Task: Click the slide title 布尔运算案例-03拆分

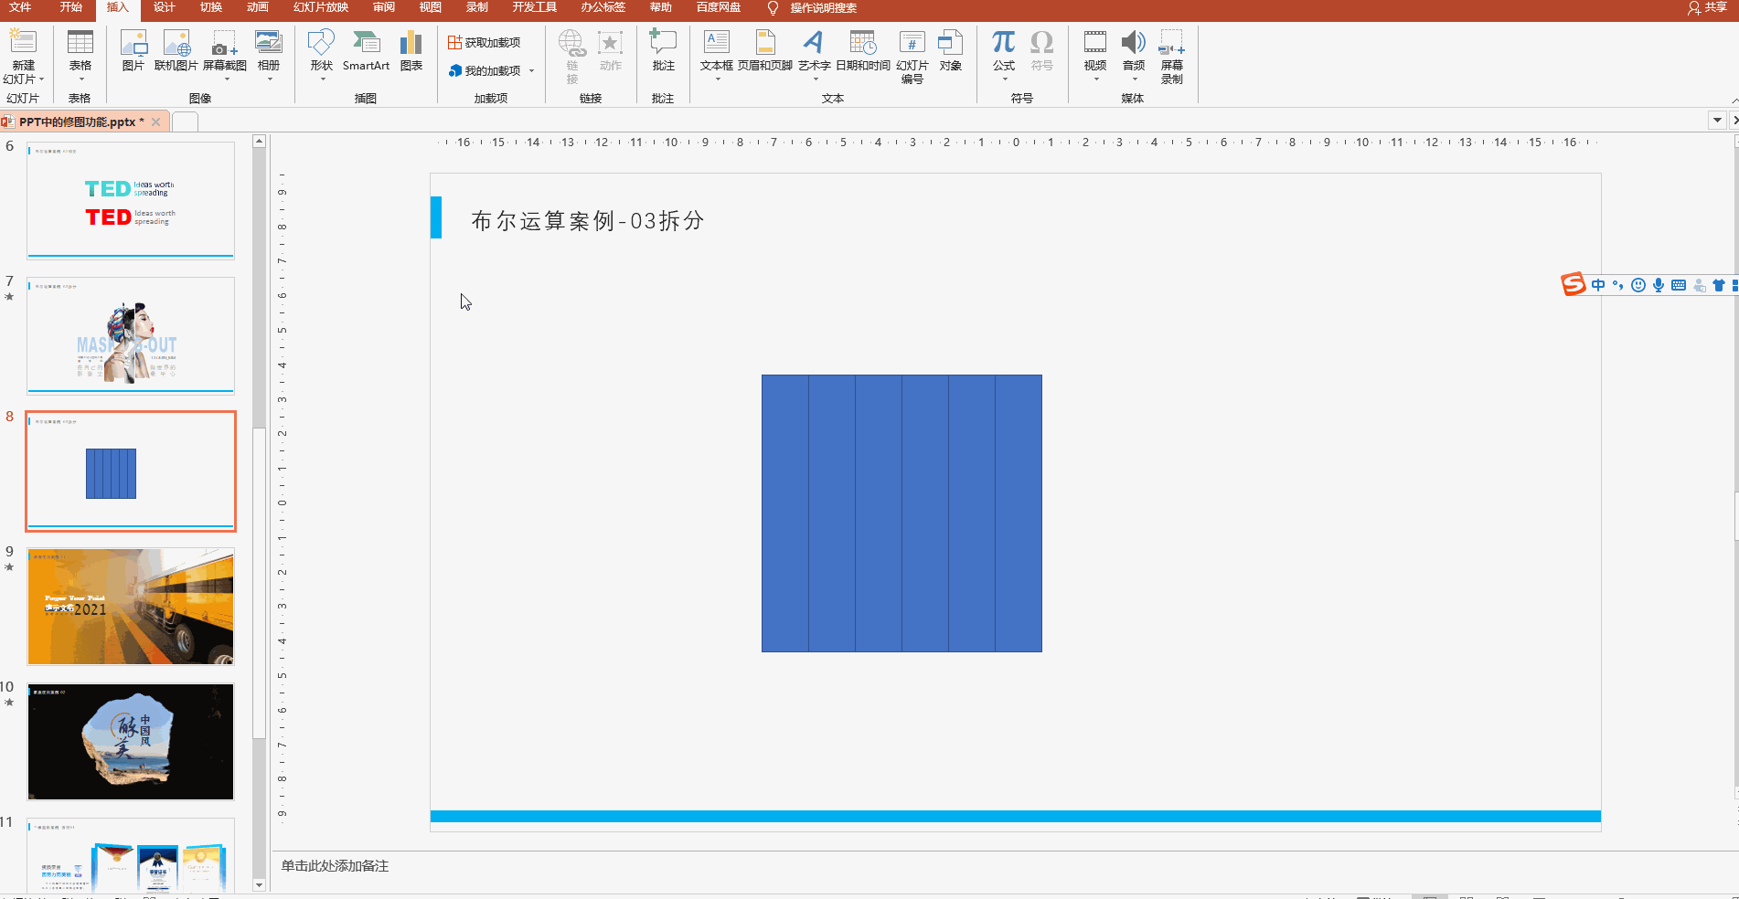Action: (588, 220)
